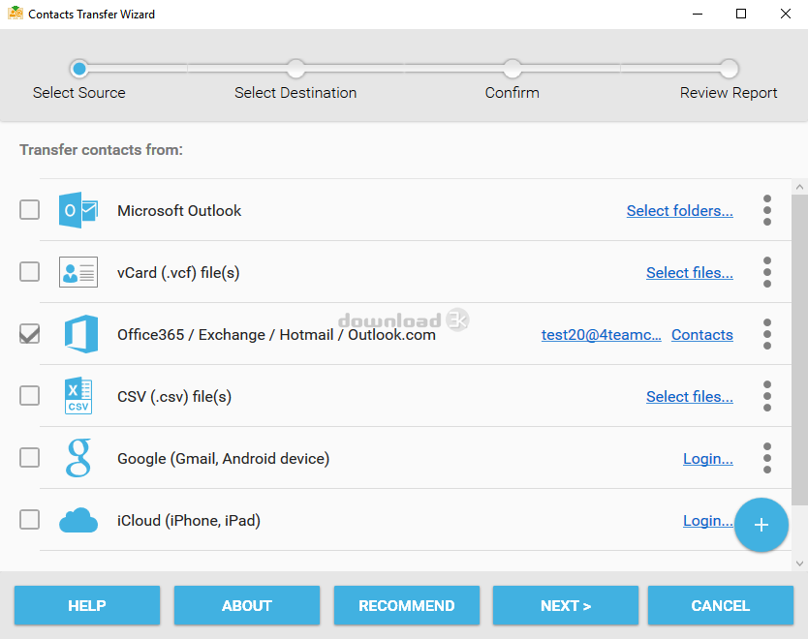
Task: Click the iCloud (iPhone, iPad) label
Action: click(189, 521)
